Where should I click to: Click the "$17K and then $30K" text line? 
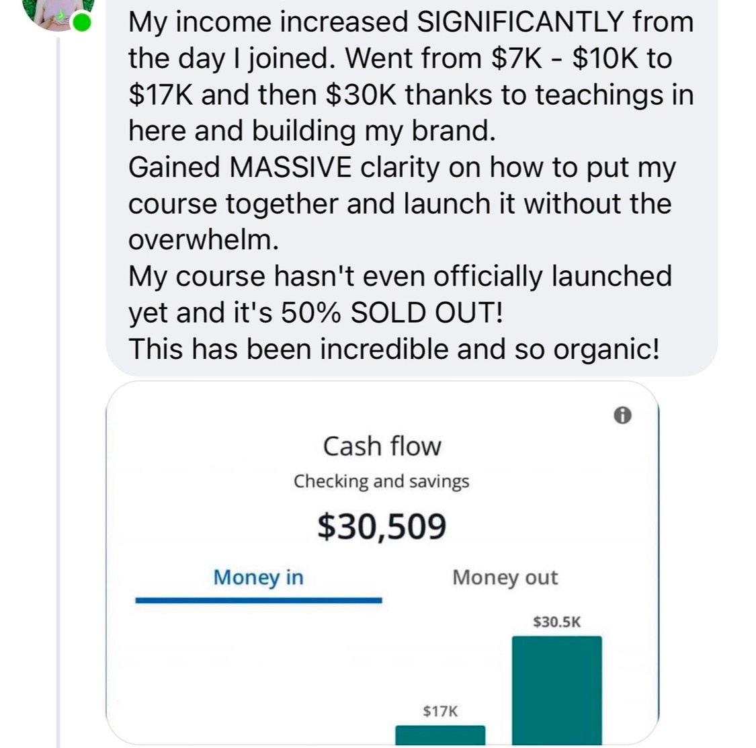[x=410, y=95]
